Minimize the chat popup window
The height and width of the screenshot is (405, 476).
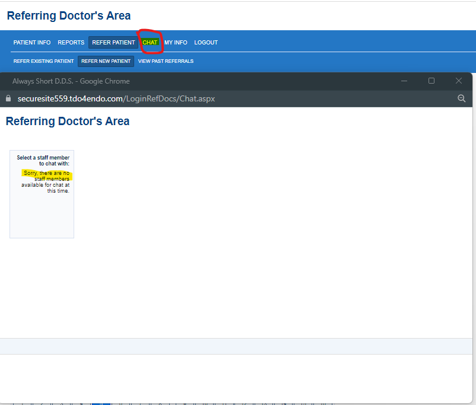pyautogui.click(x=404, y=81)
